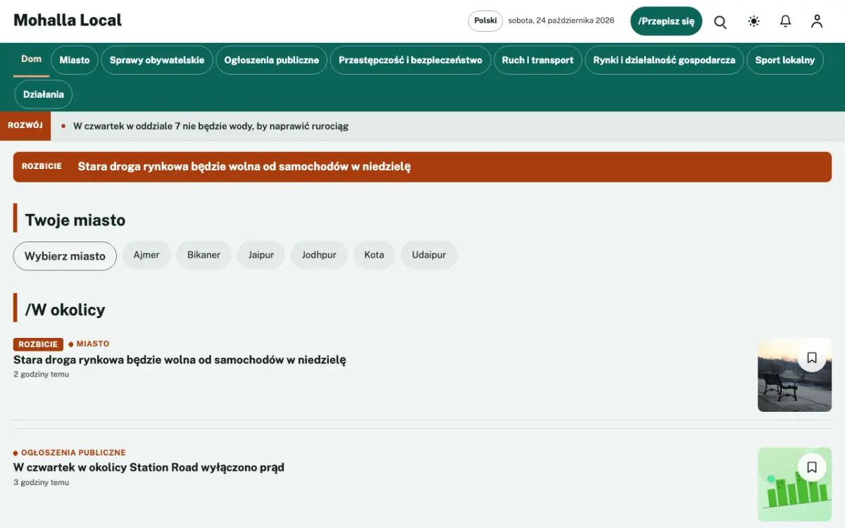The width and height of the screenshot is (845, 528).
Task: Open the Sport lokalny section
Action: pyautogui.click(x=784, y=61)
